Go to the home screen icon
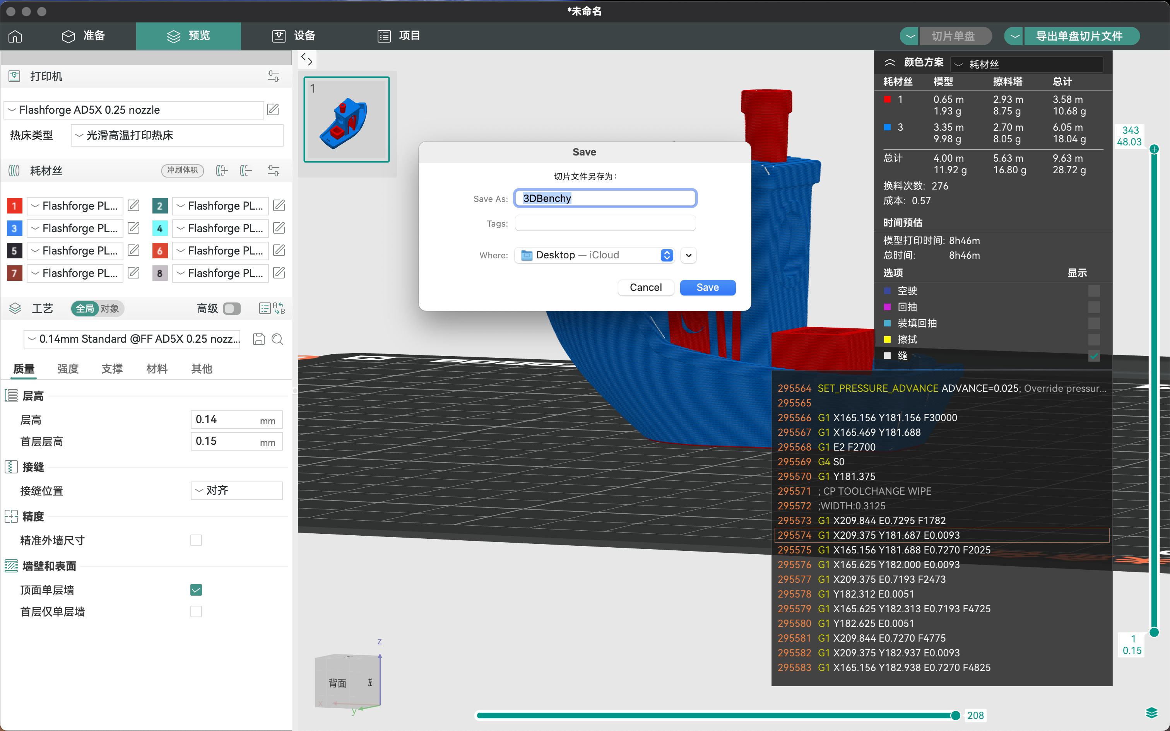 [15, 36]
